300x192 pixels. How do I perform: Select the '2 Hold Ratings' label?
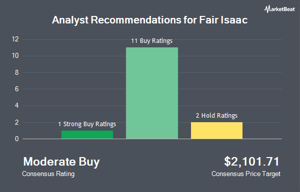pos(216,116)
